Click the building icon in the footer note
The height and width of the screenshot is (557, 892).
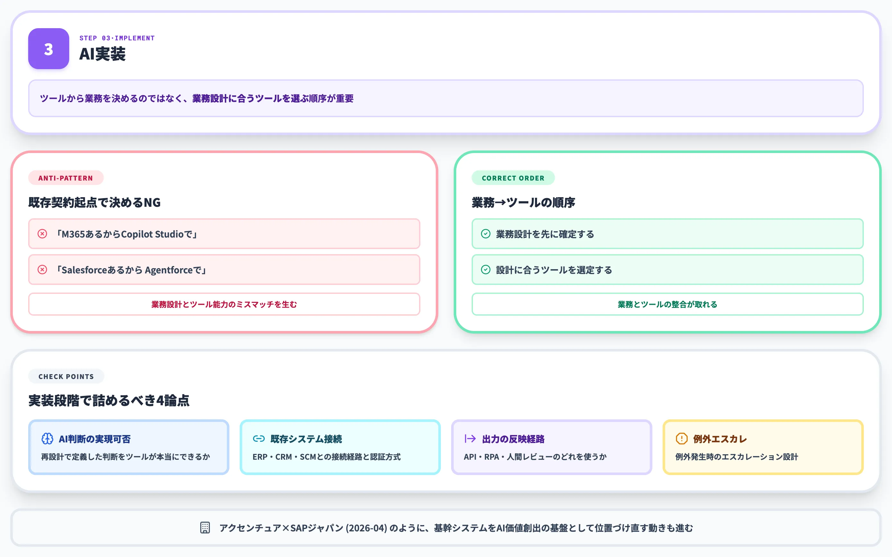tap(205, 528)
